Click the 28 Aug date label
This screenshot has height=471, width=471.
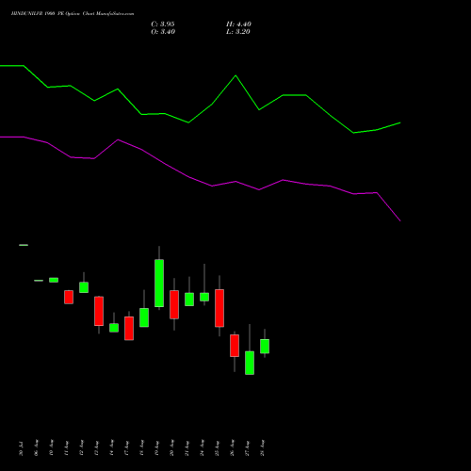[262, 447]
